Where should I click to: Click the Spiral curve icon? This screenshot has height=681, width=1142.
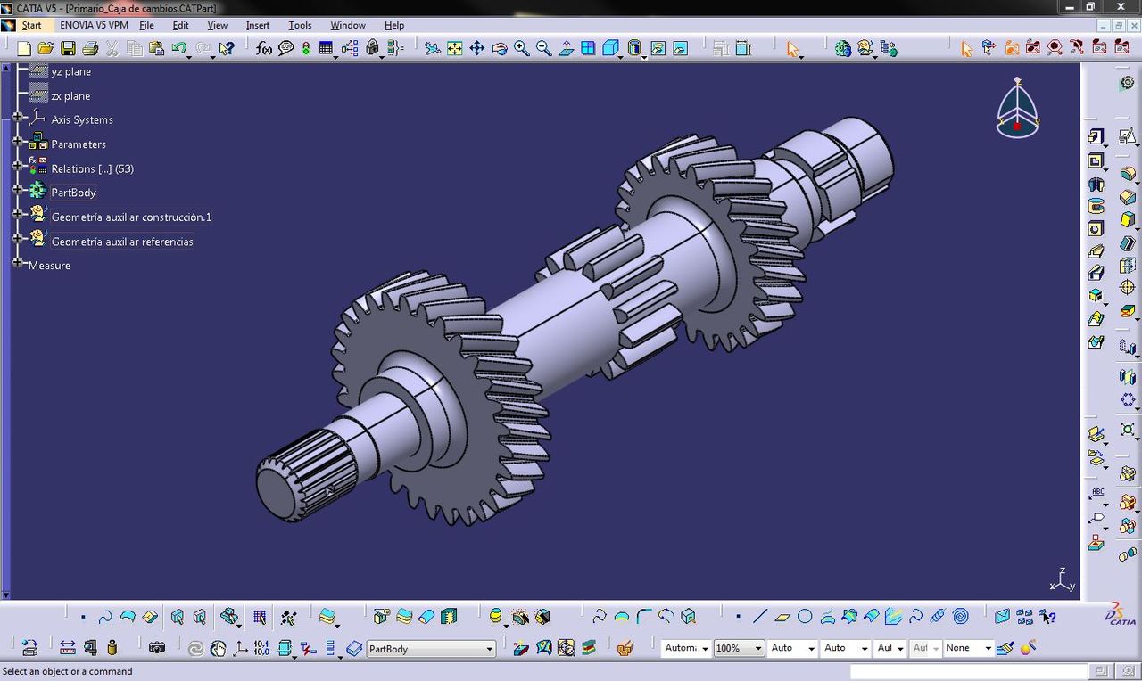click(x=961, y=616)
